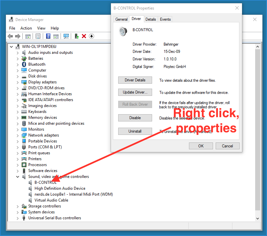Click the red X uninstall device icon
The height and width of the screenshot is (236, 267).
(x=84, y=36)
